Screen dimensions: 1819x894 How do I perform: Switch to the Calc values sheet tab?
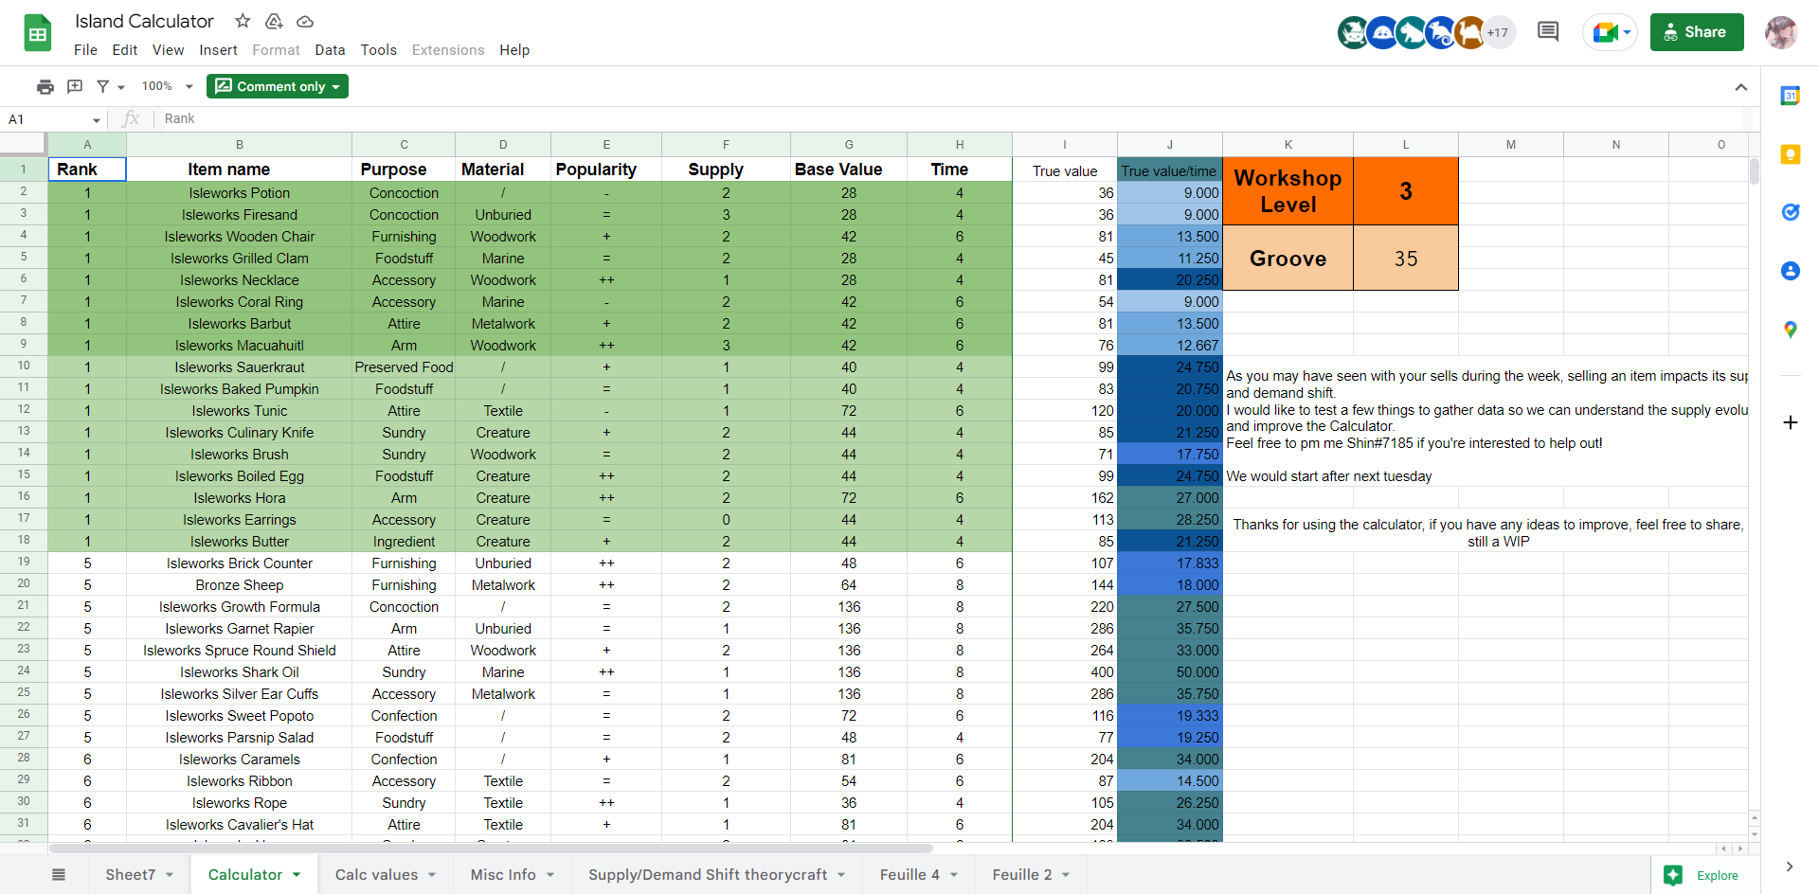(x=376, y=875)
